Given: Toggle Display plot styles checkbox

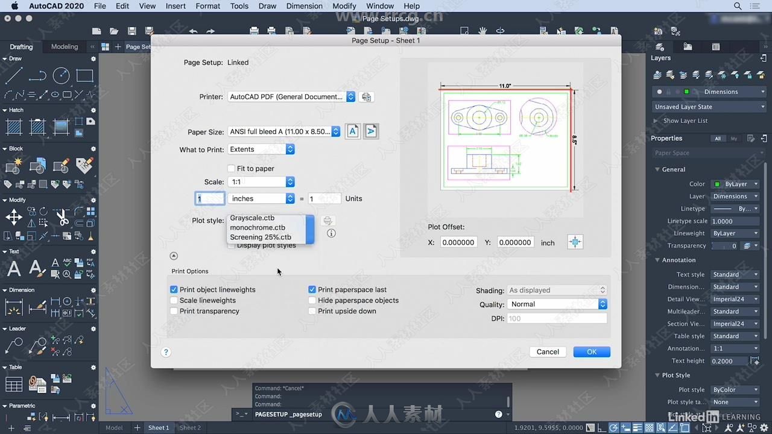Looking at the screenshot, I should tap(231, 246).
